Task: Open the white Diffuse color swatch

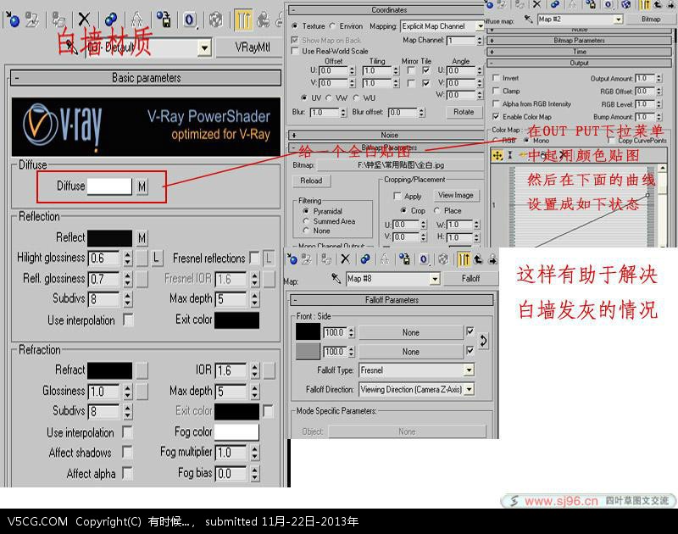Action: click(109, 186)
